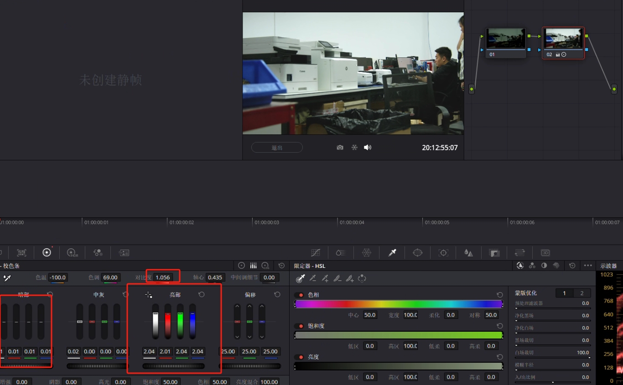Screen dimensions: 623x385
Task: Switch to color wheels view mode
Action: coord(241,266)
